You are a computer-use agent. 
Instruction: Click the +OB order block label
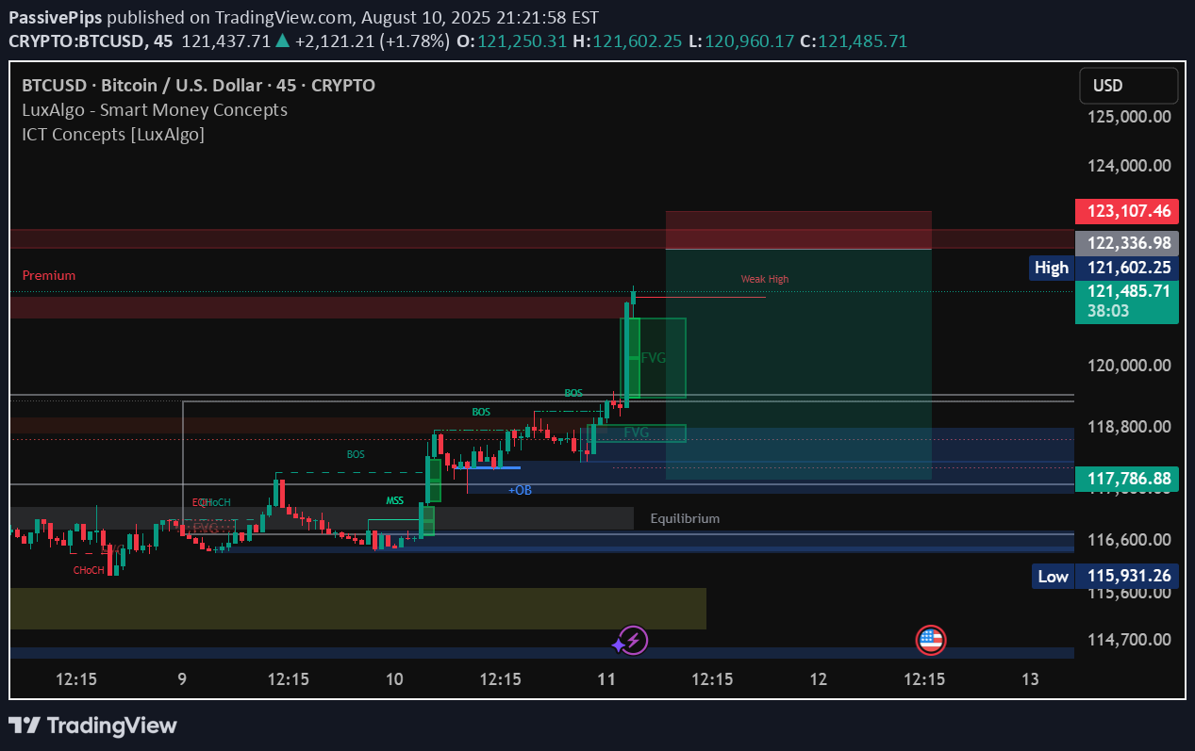pos(520,490)
